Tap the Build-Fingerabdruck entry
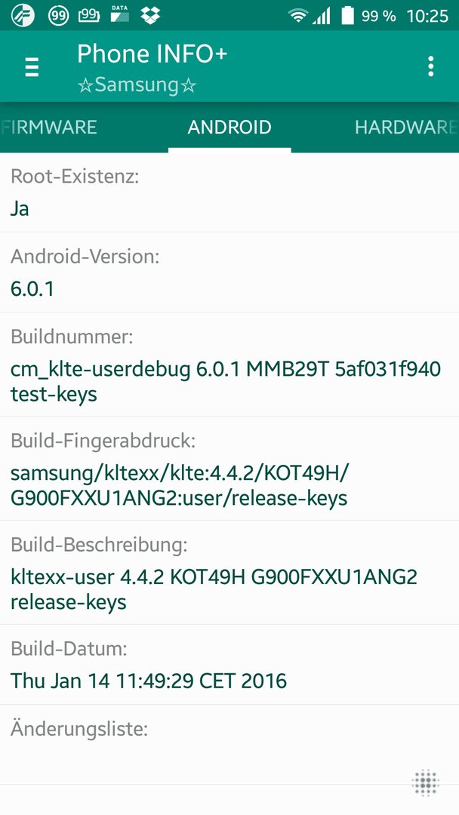This screenshot has height=815, width=459. 229,469
